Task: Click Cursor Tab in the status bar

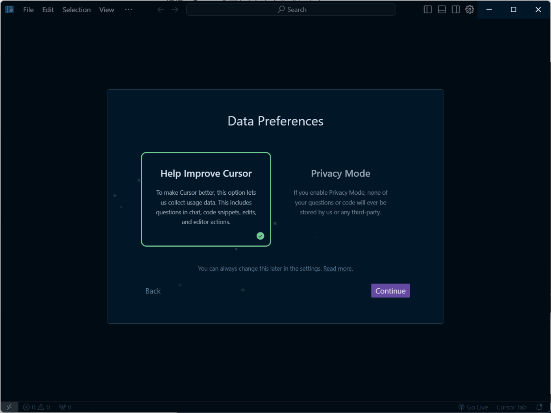Action: (511, 407)
